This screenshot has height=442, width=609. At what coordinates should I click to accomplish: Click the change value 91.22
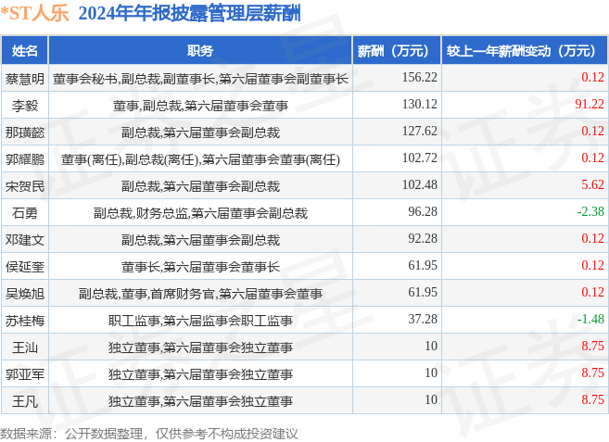coord(590,104)
